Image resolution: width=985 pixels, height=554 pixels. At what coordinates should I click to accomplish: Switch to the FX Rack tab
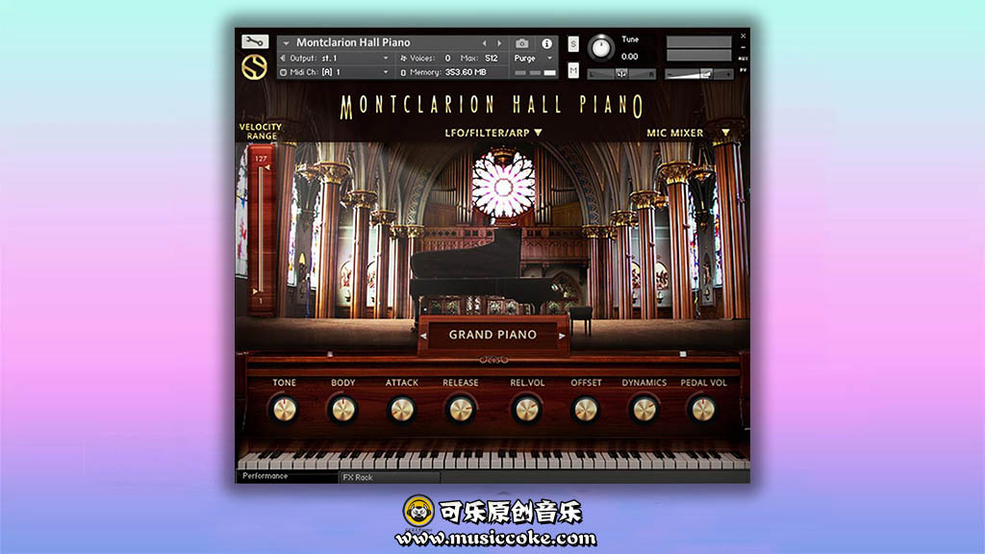pos(390,477)
